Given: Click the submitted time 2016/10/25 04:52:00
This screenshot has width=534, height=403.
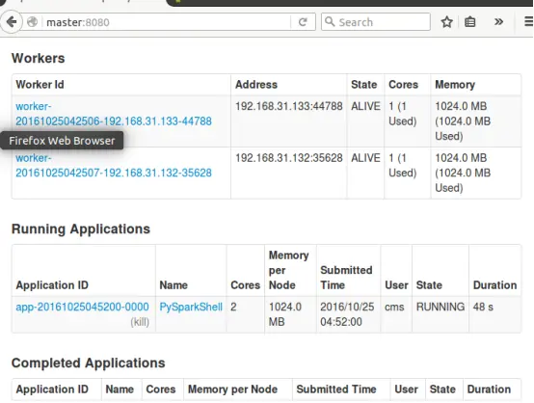Looking at the screenshot, I should click(347, 314).
